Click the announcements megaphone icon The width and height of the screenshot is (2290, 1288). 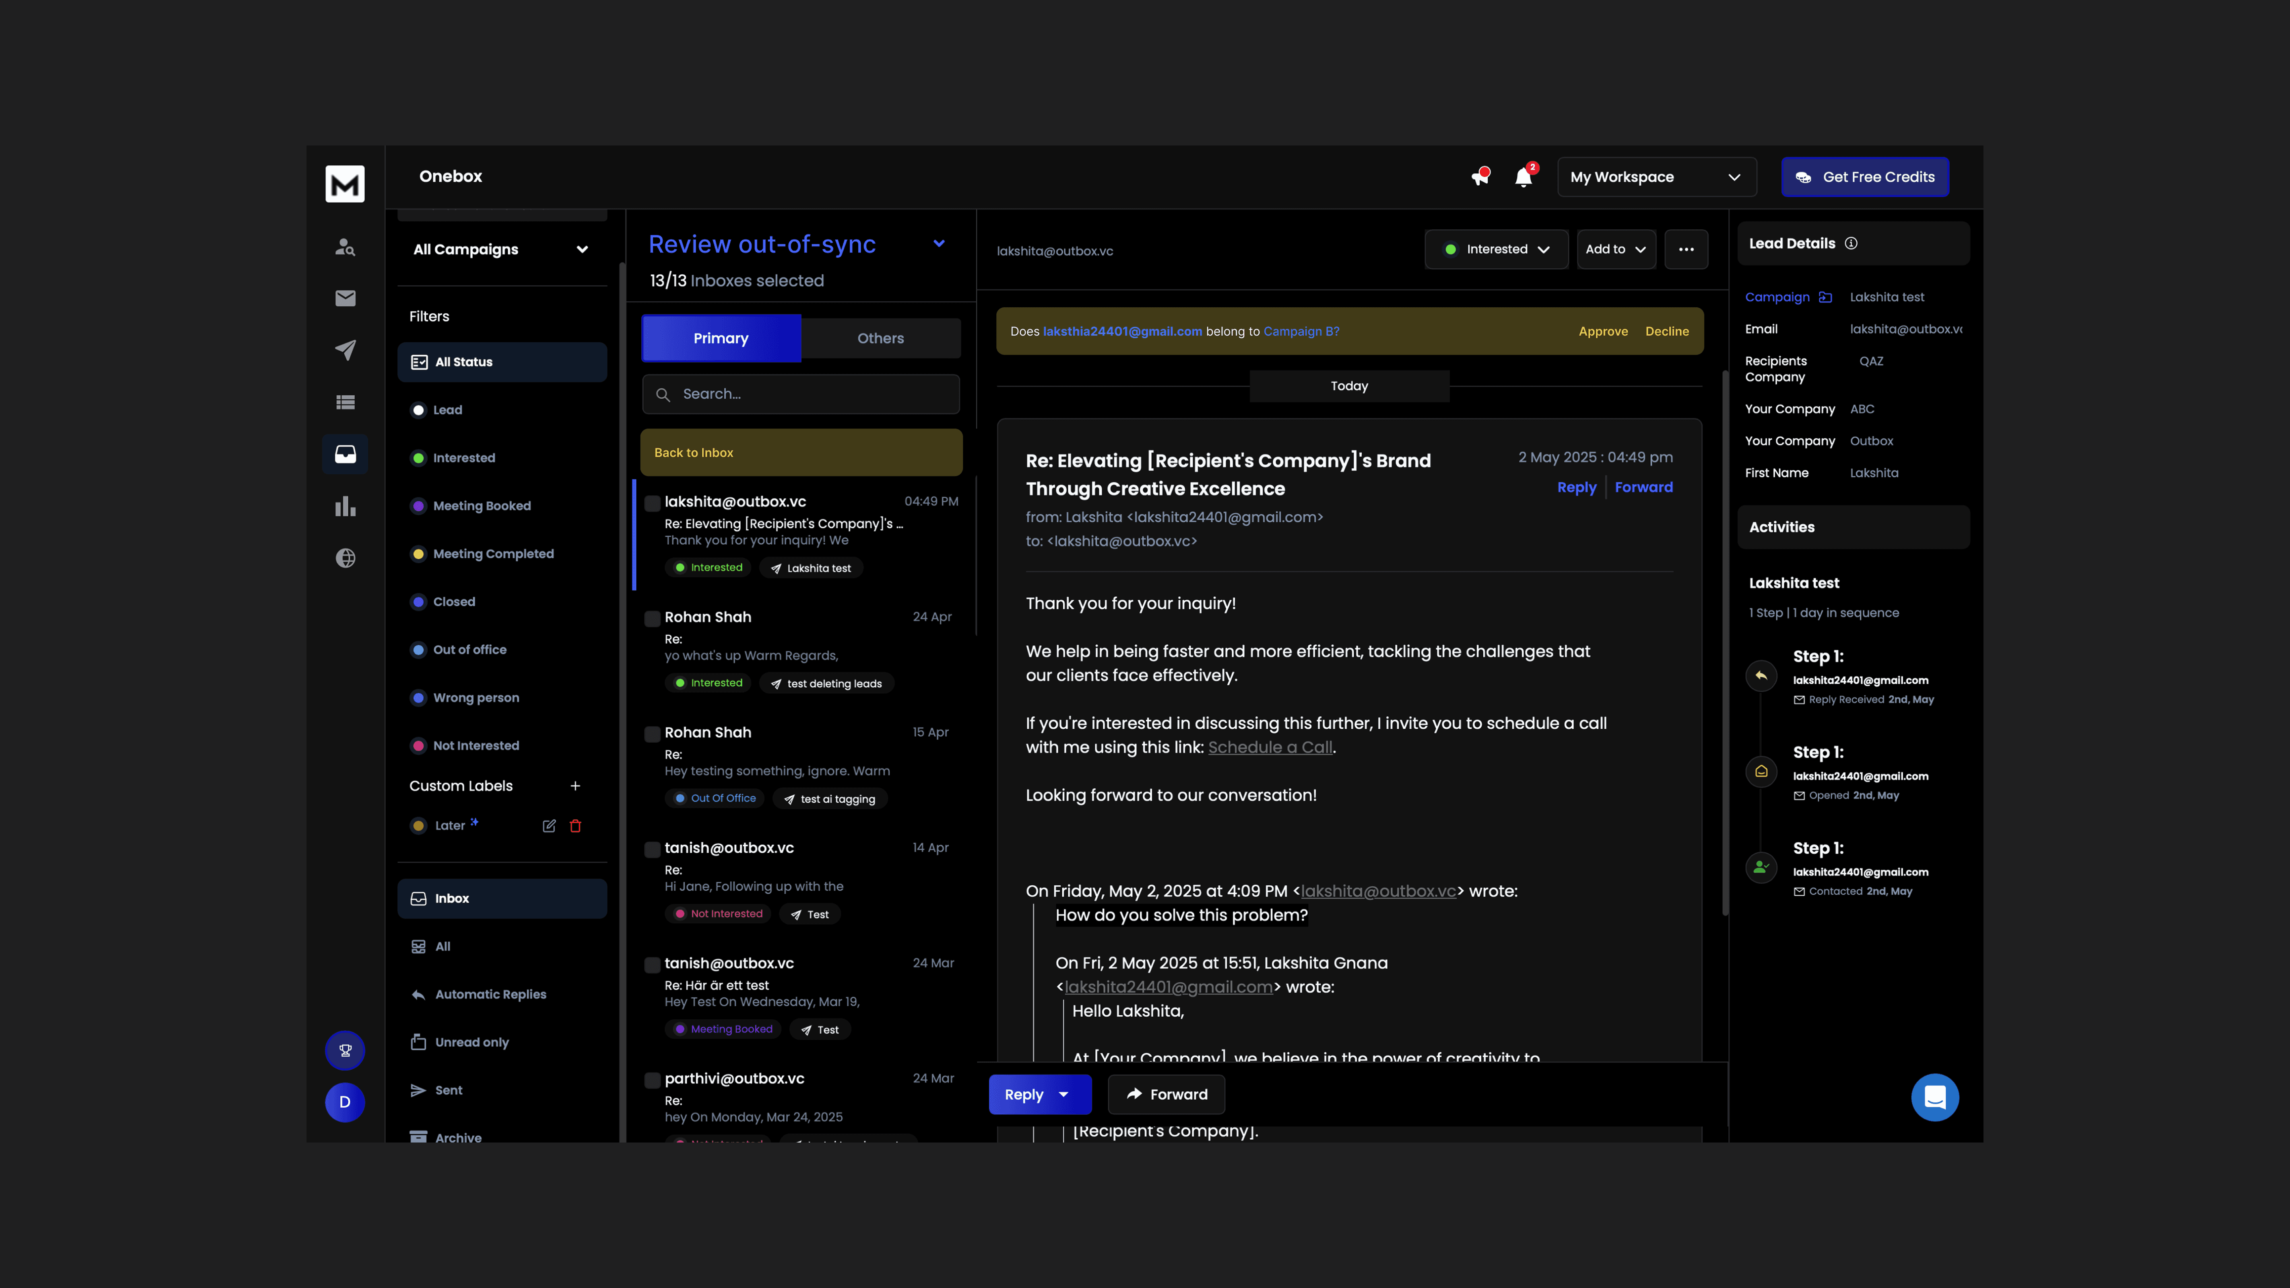tap(1479, 177)
